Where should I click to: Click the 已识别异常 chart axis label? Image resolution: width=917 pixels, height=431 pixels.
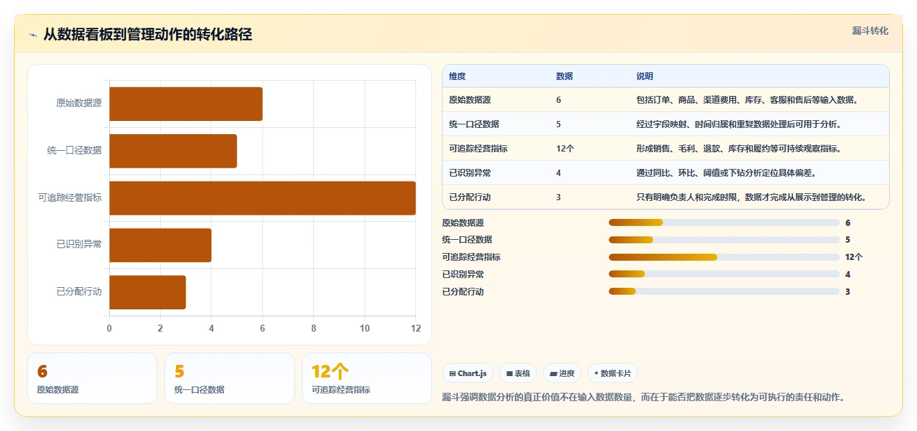(79, 245)
